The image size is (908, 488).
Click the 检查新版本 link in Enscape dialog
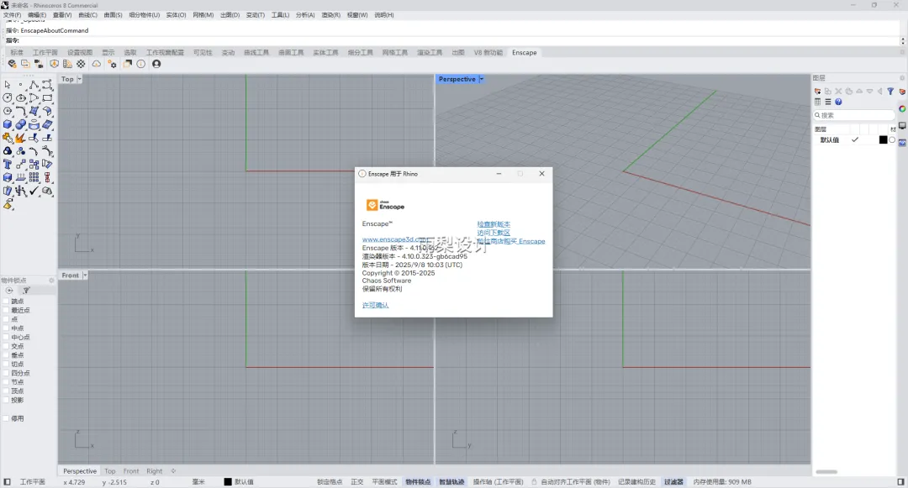point(494,224)
